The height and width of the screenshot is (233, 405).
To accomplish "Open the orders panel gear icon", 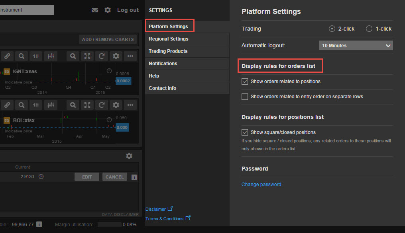I will (129, 156).
